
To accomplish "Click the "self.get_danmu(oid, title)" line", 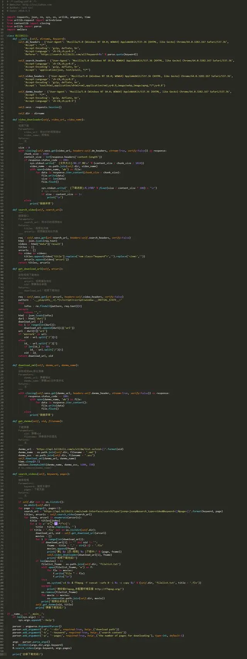I will tap(54, 604).
